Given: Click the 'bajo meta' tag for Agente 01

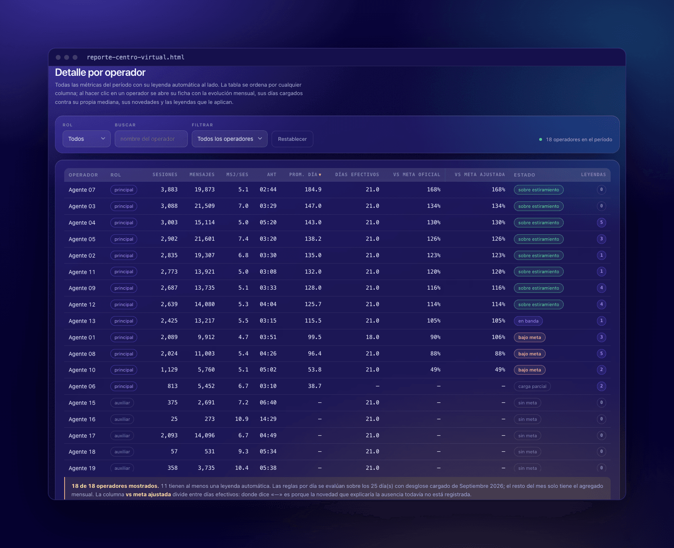Looking at the screenshot, I should [x=530, y=337].
